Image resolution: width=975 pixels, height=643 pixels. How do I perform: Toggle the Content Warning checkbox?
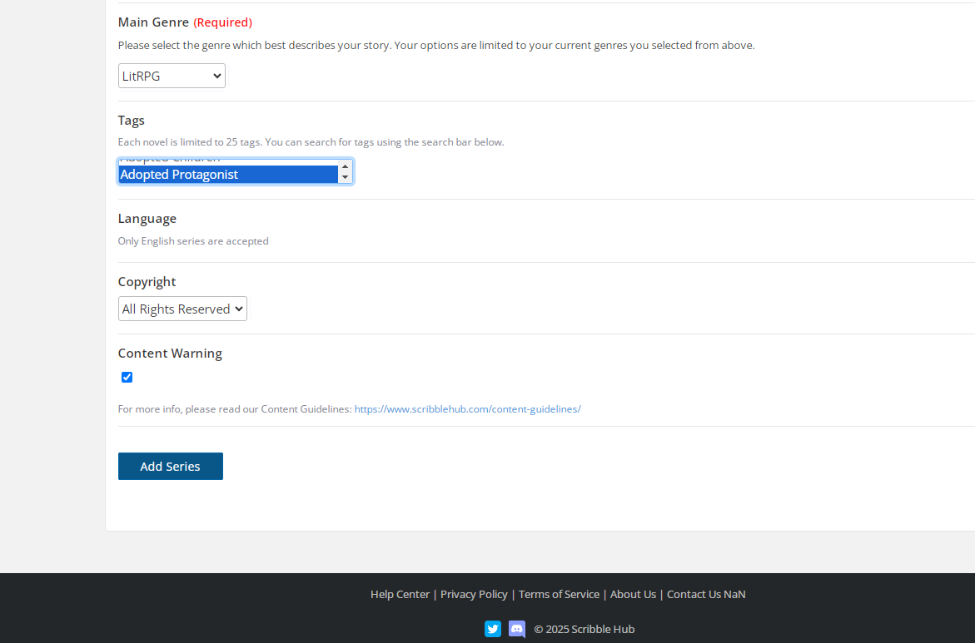coord(127,378)
